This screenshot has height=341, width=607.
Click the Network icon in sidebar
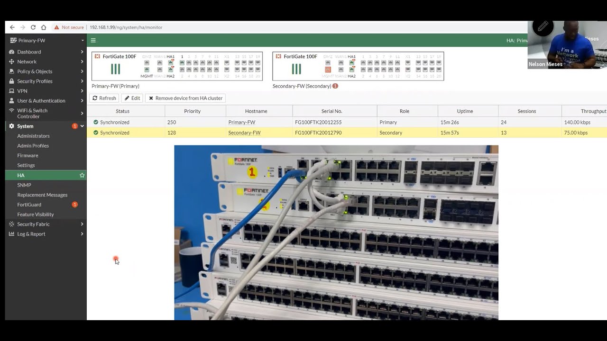click(x=12, y=62)
